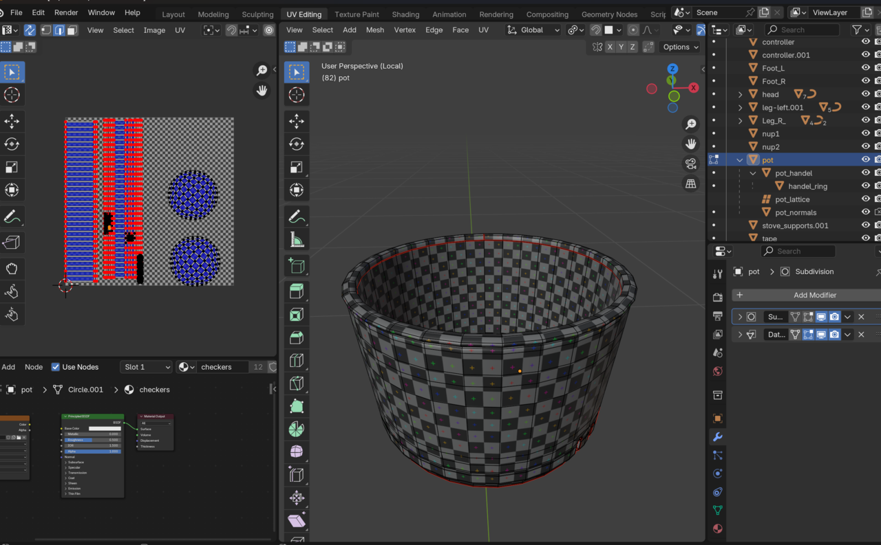Select the Edge Slide tool
881x545 pixels.
click(x=297, y=475)
